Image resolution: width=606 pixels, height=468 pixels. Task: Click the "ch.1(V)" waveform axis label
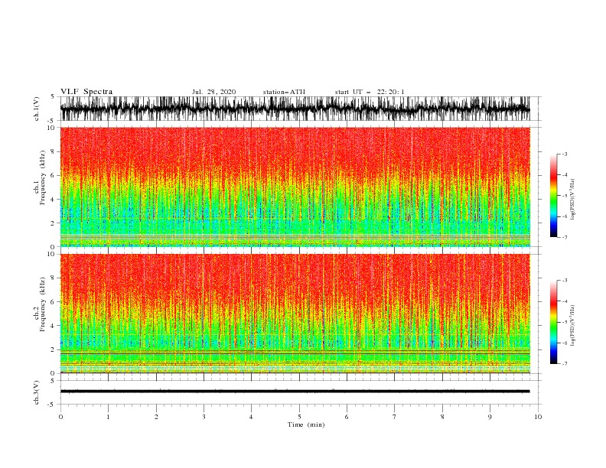click(37, 109)
